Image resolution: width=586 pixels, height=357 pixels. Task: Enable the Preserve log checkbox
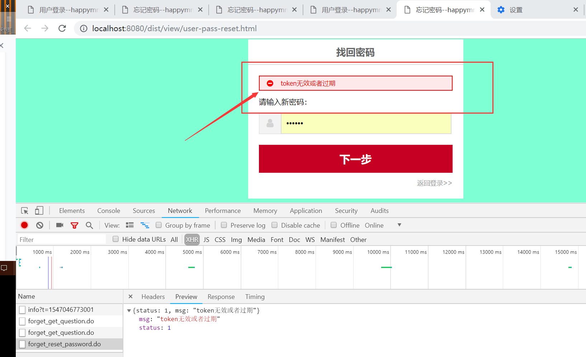pyautogui.click(x=224, y=225)
